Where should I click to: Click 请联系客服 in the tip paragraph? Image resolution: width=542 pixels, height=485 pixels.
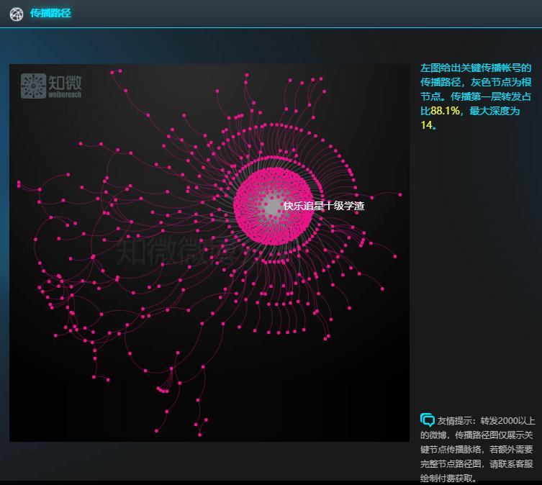[511, 463]
